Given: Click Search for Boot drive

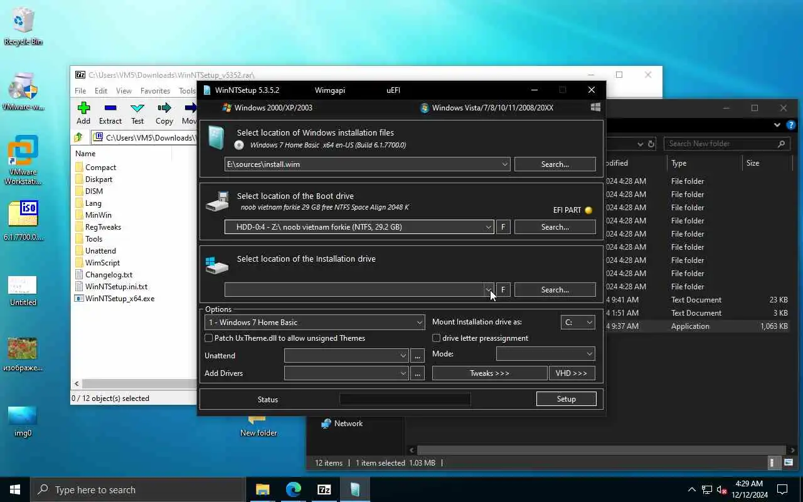Looking at the screenshot, I should tap(555, 227).
